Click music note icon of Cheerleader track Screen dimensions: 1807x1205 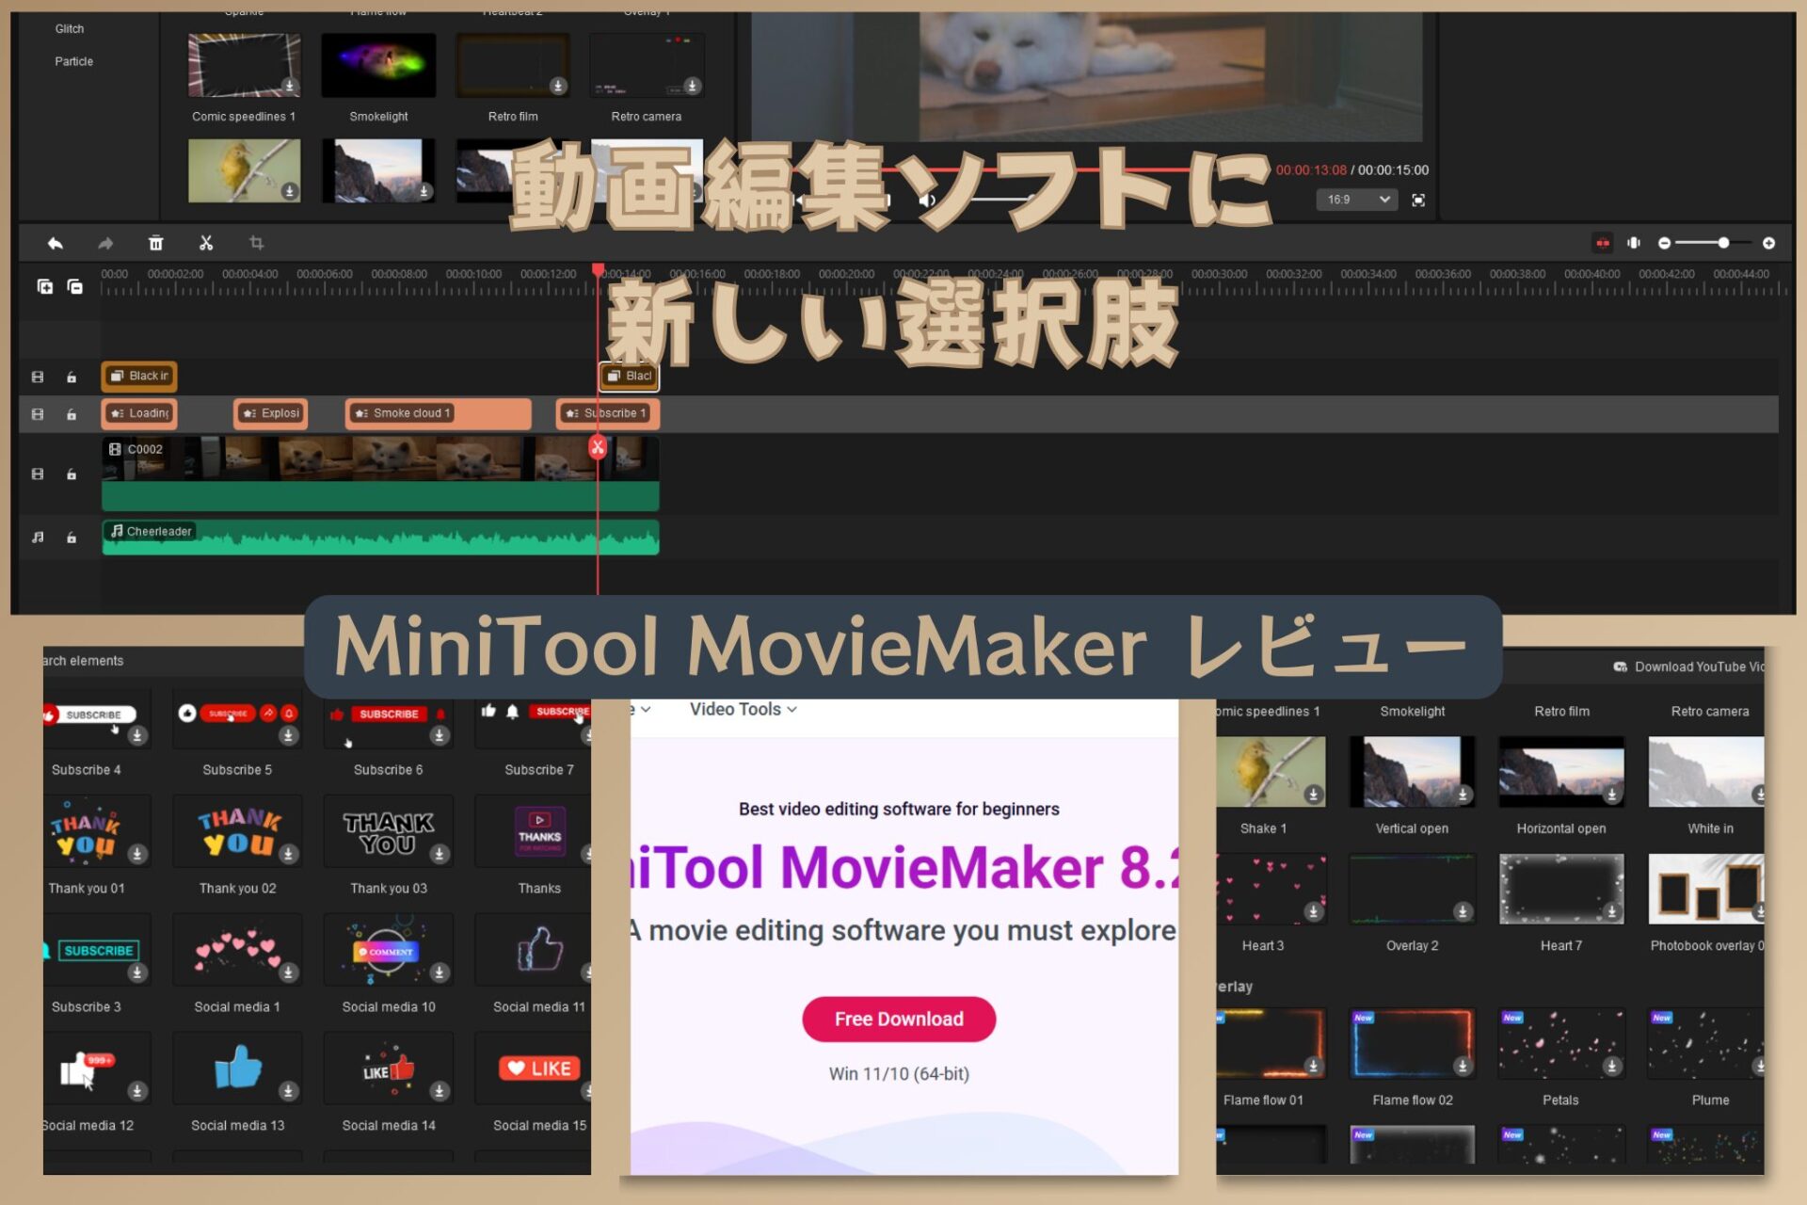38,538
